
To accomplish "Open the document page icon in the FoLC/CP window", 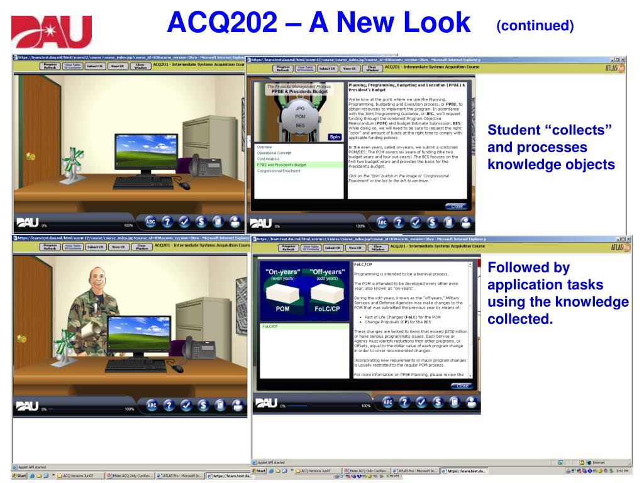I will pyautogui.click(x=454, y=402).
